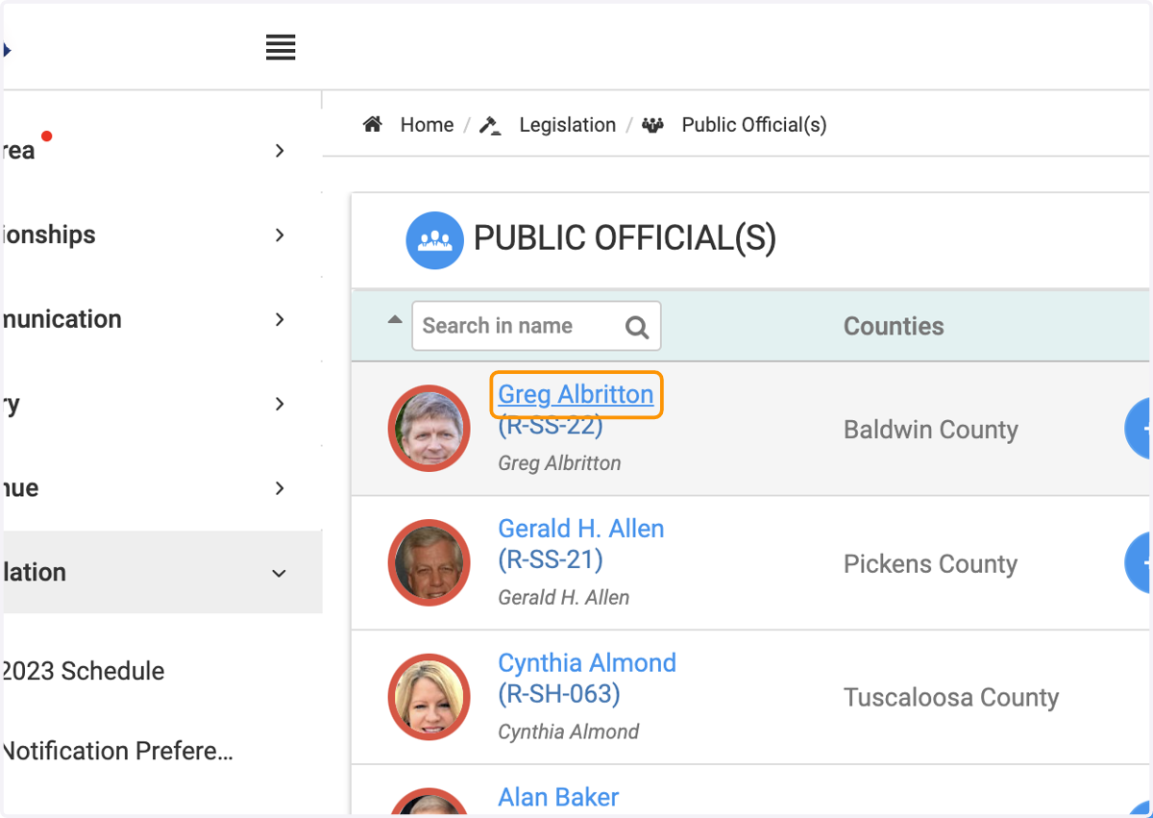The width and height of the screenshot is (1153, 818).
Task: Click italic Cynthia Almond subtitle
Action: (569, 732)
